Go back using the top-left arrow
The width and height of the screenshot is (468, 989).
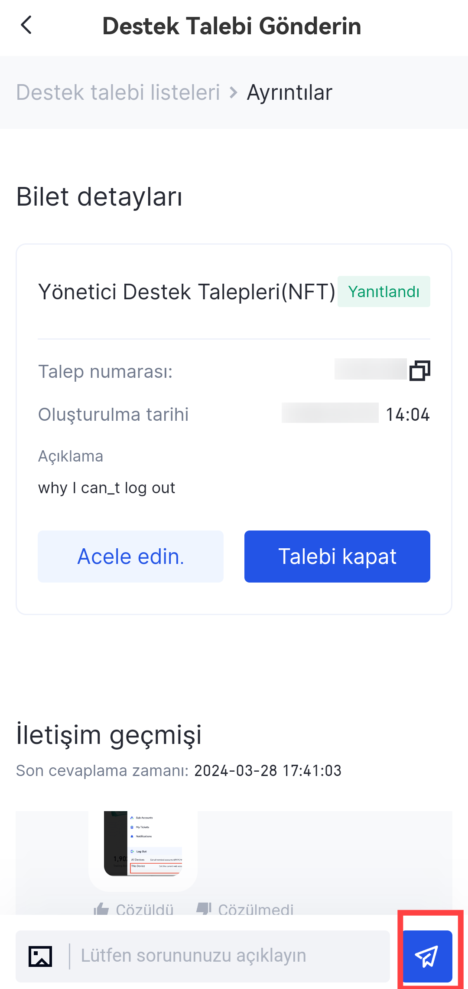[x=26, y=25]
